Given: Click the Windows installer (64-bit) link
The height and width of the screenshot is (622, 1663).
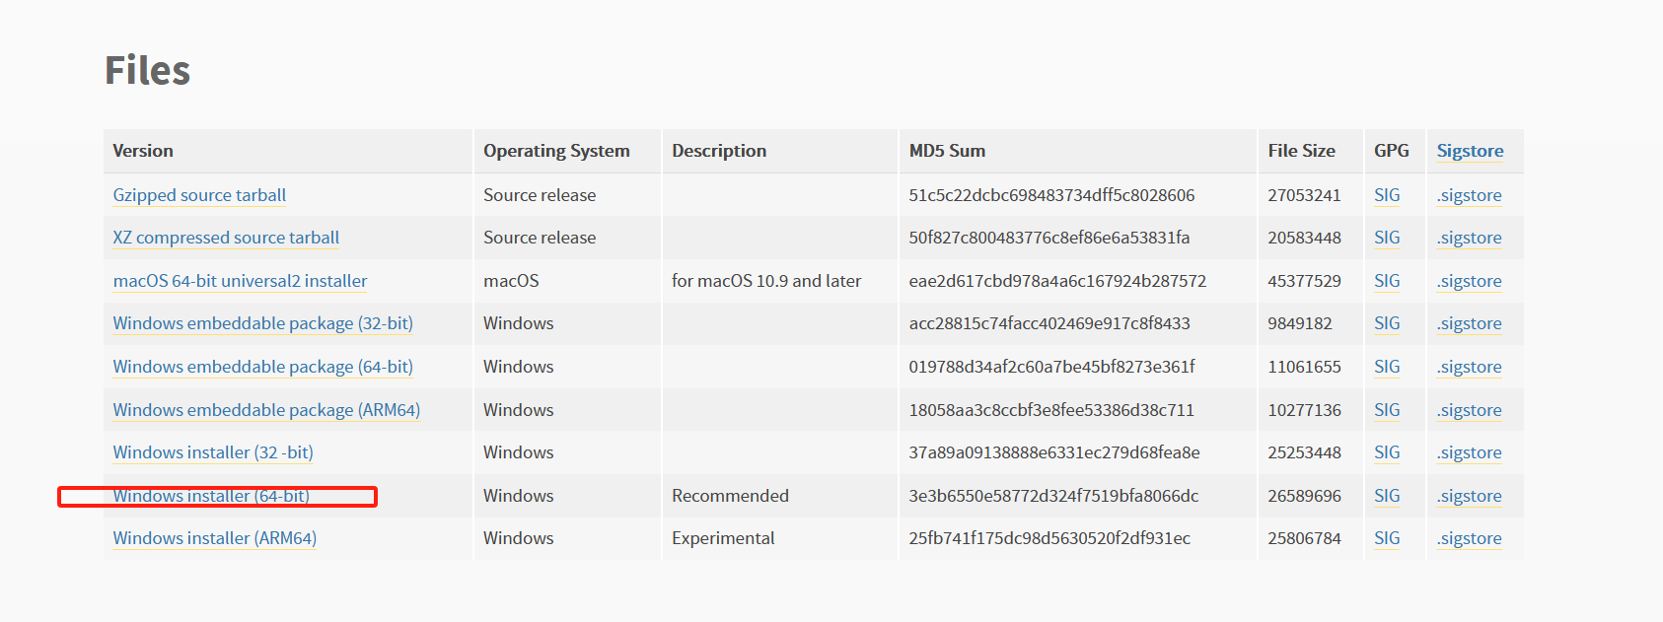Looking at the screenshot, I should click(211, 496).
